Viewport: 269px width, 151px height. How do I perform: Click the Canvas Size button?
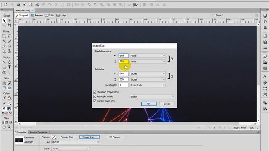pos(68,137)
